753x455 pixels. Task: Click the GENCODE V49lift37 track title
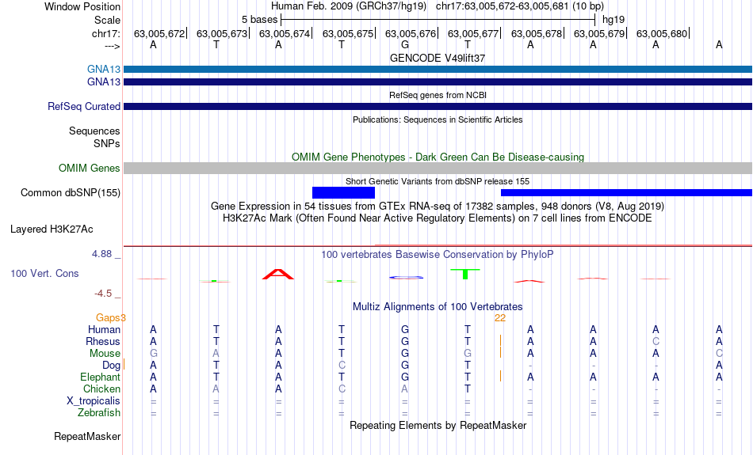438,58
